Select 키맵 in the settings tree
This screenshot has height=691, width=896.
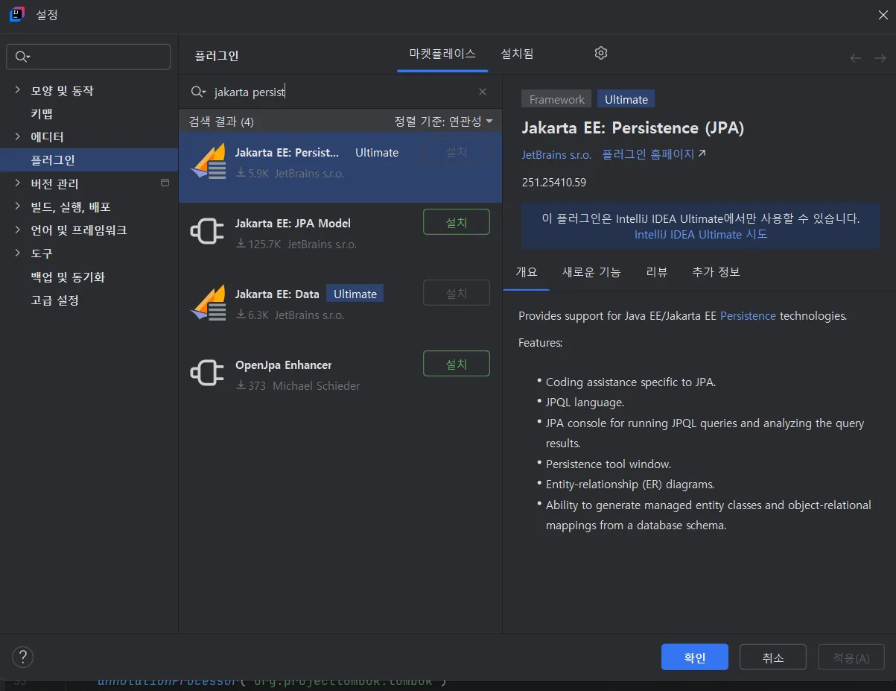point(42,113)
